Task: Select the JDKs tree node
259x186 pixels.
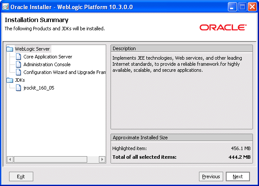Action: (20, 80)
